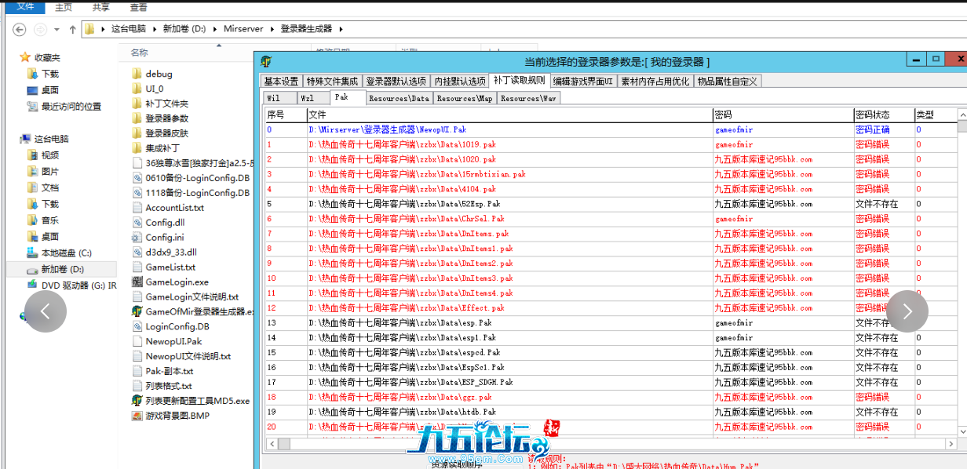Select 下载 under 收藏夹 in the sidebar
This screenshot has width=967, height=469.
pyautogui.click(x=50, y=74)
